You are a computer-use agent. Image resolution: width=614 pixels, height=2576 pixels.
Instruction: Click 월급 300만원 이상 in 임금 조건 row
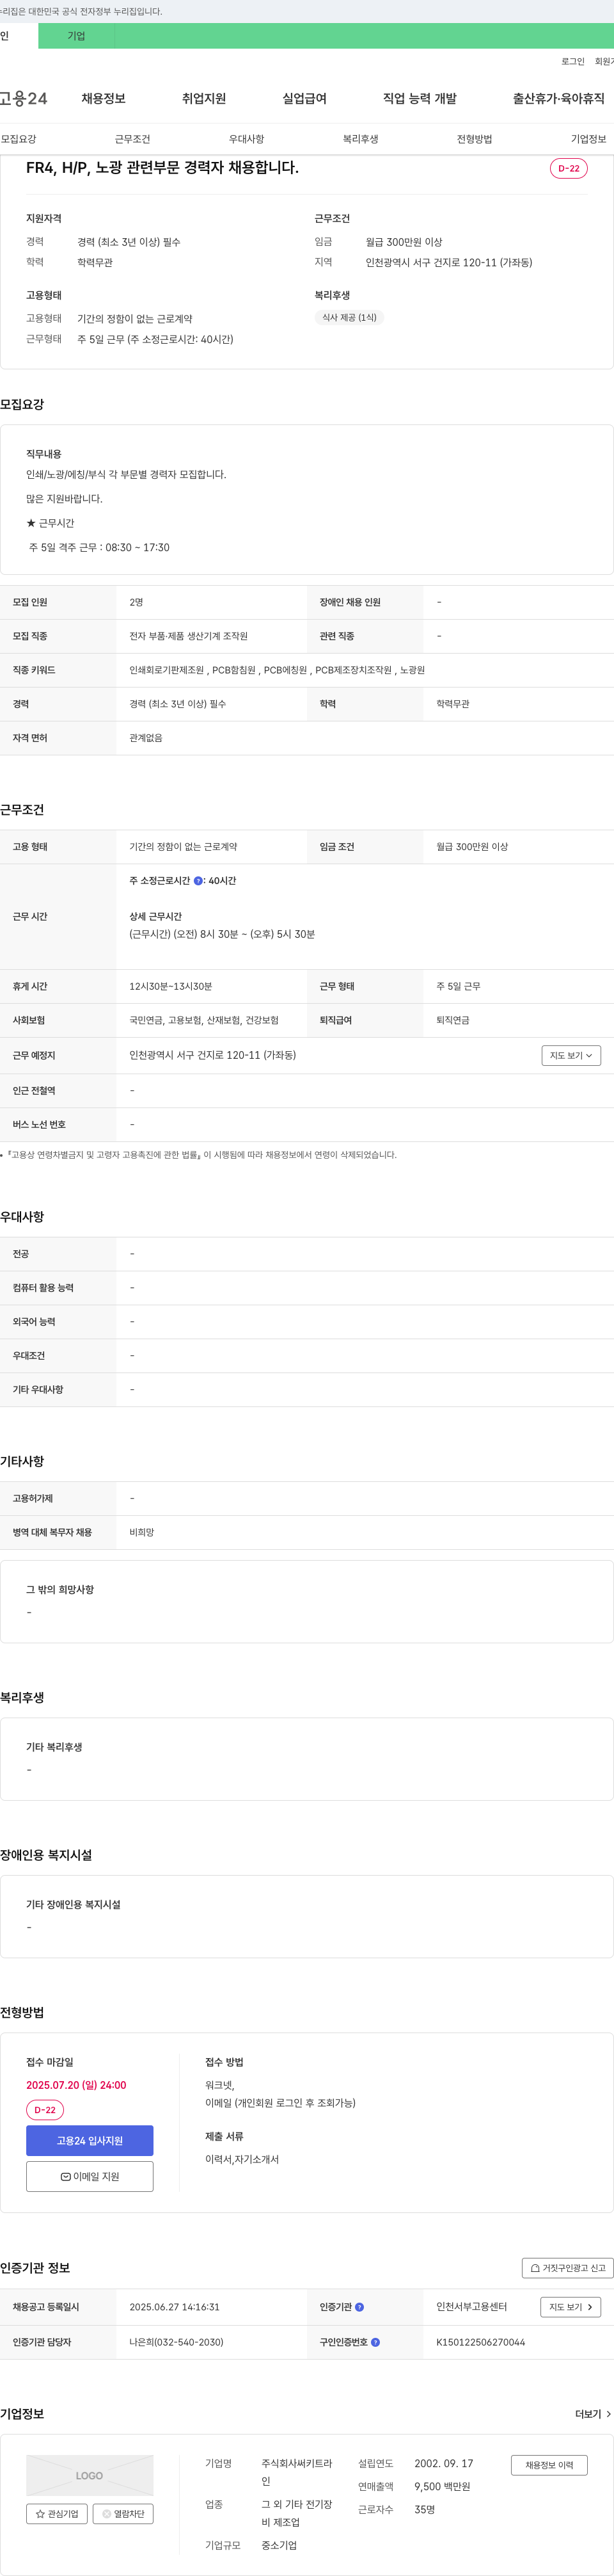coord(472,847)
